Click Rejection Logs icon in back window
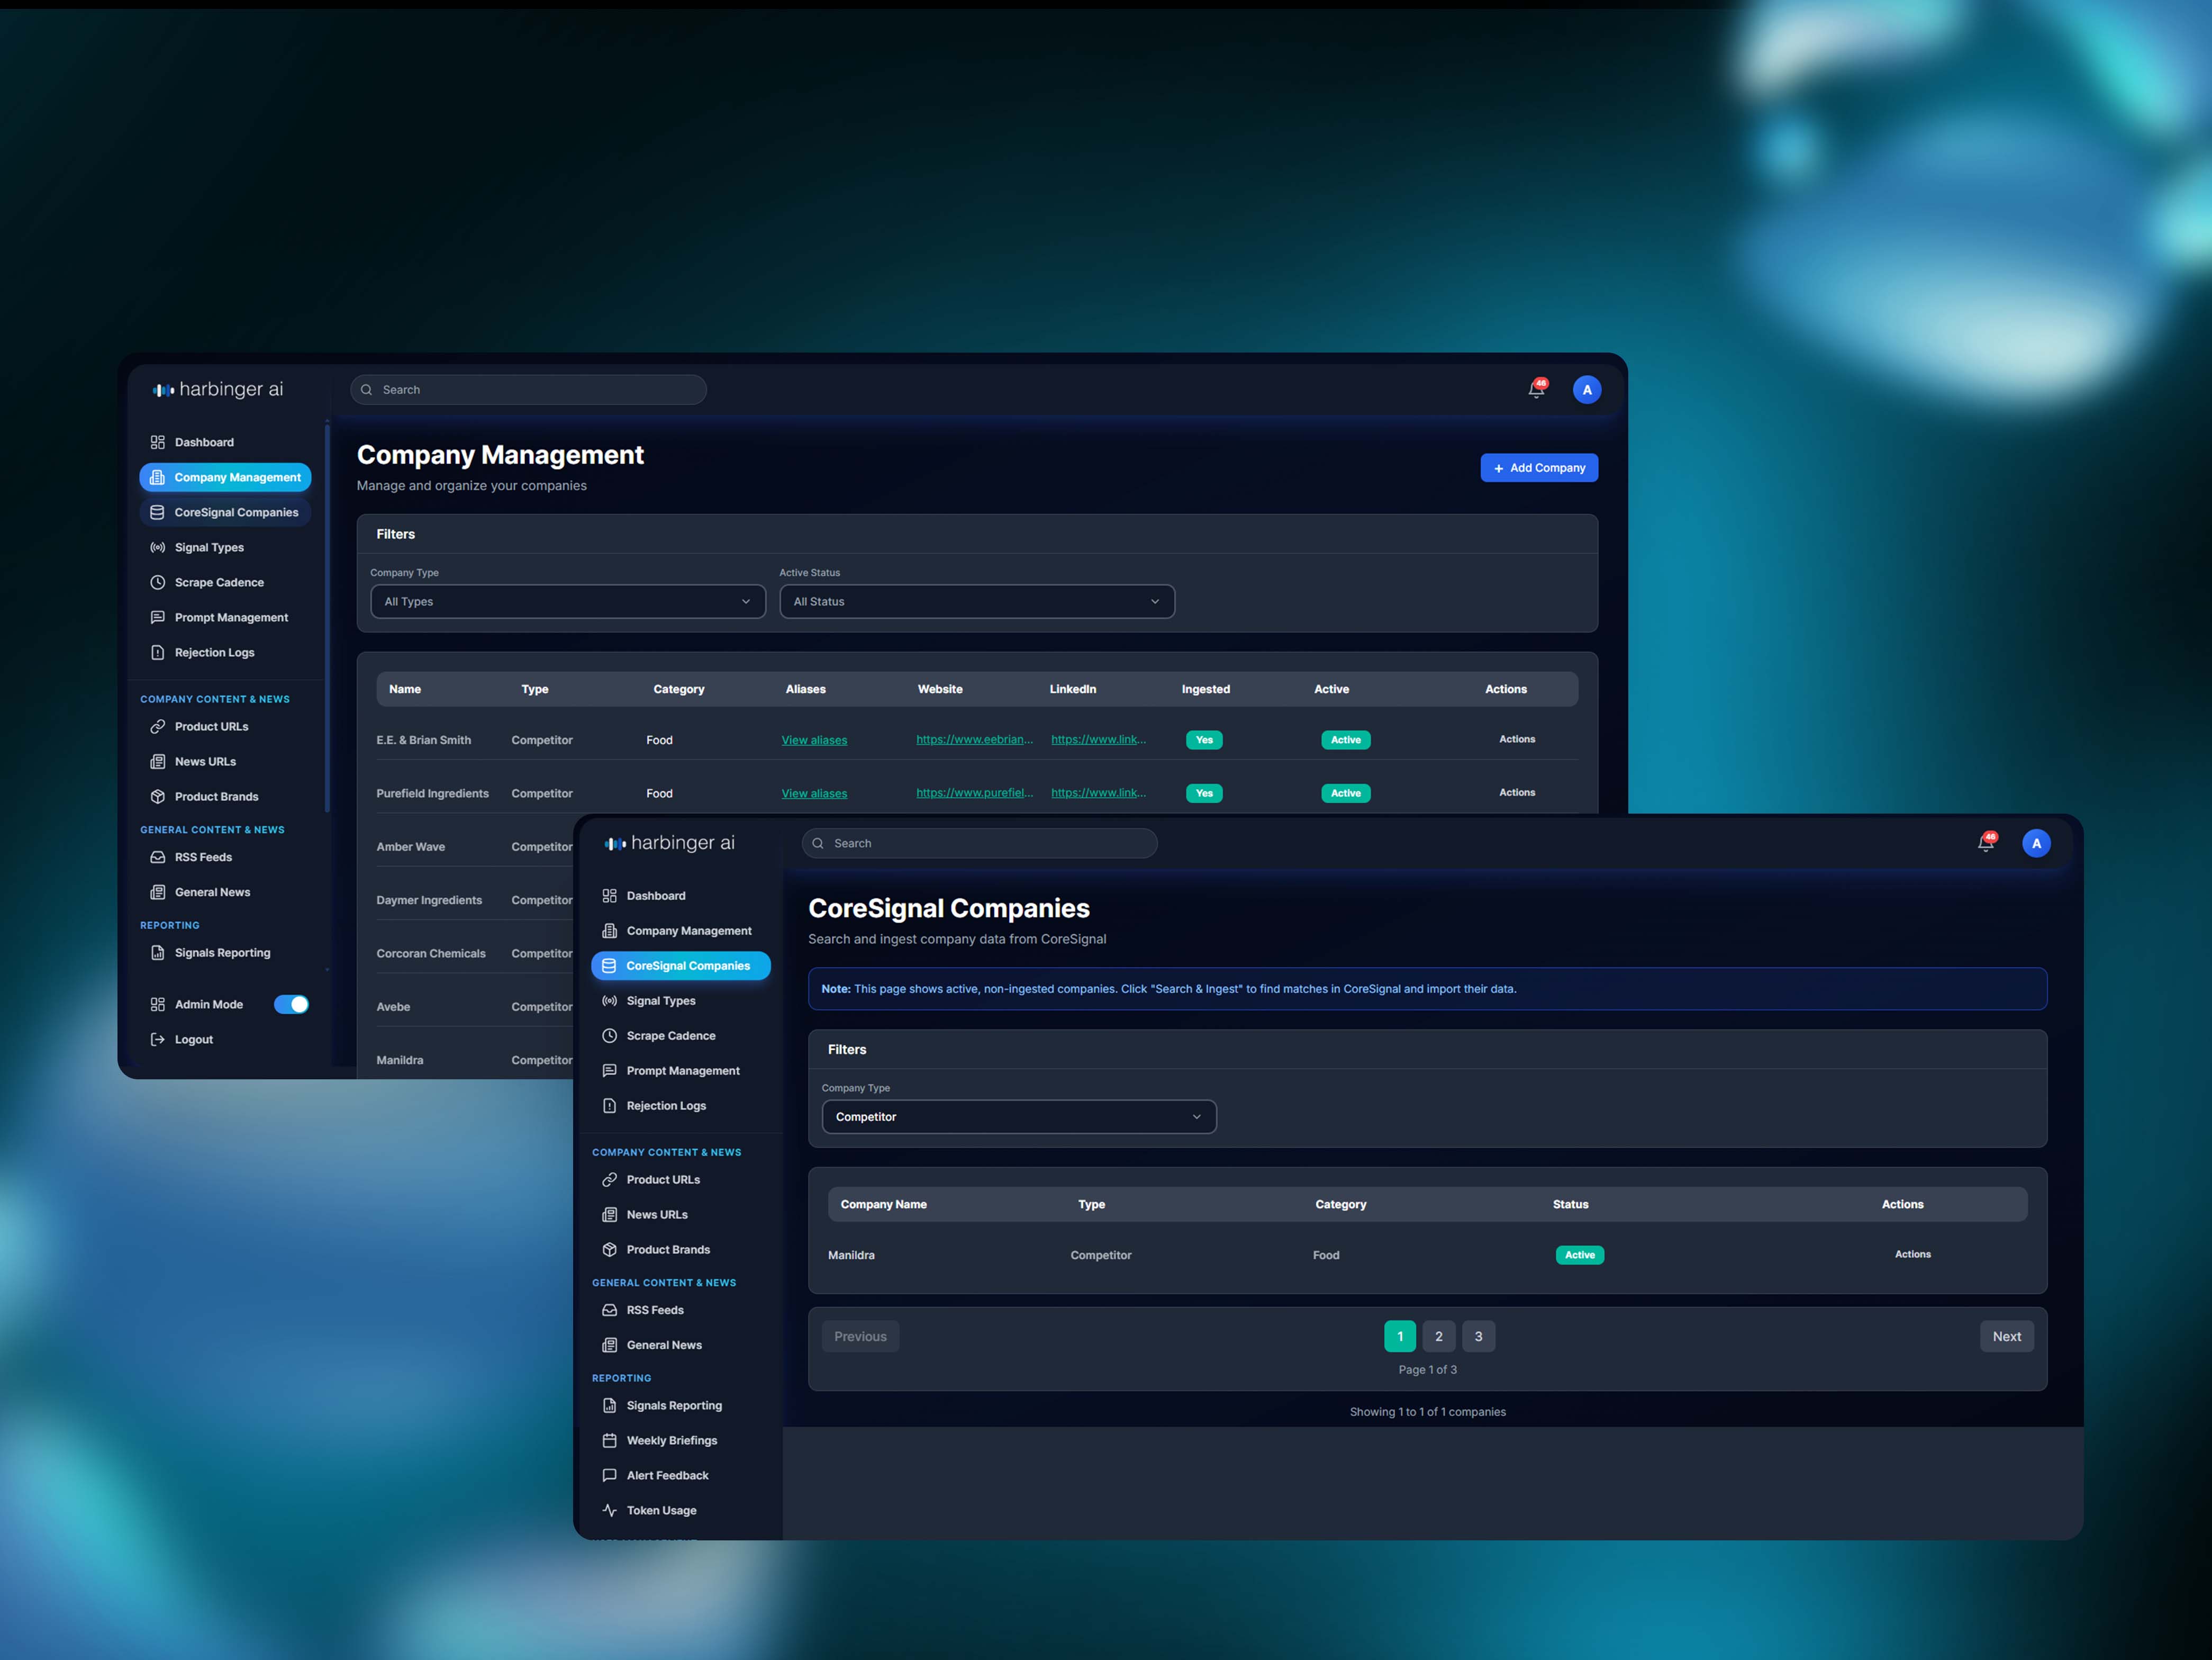Screen dimensions: 2212x1660 pyautogui.click(x=157, y=652)
